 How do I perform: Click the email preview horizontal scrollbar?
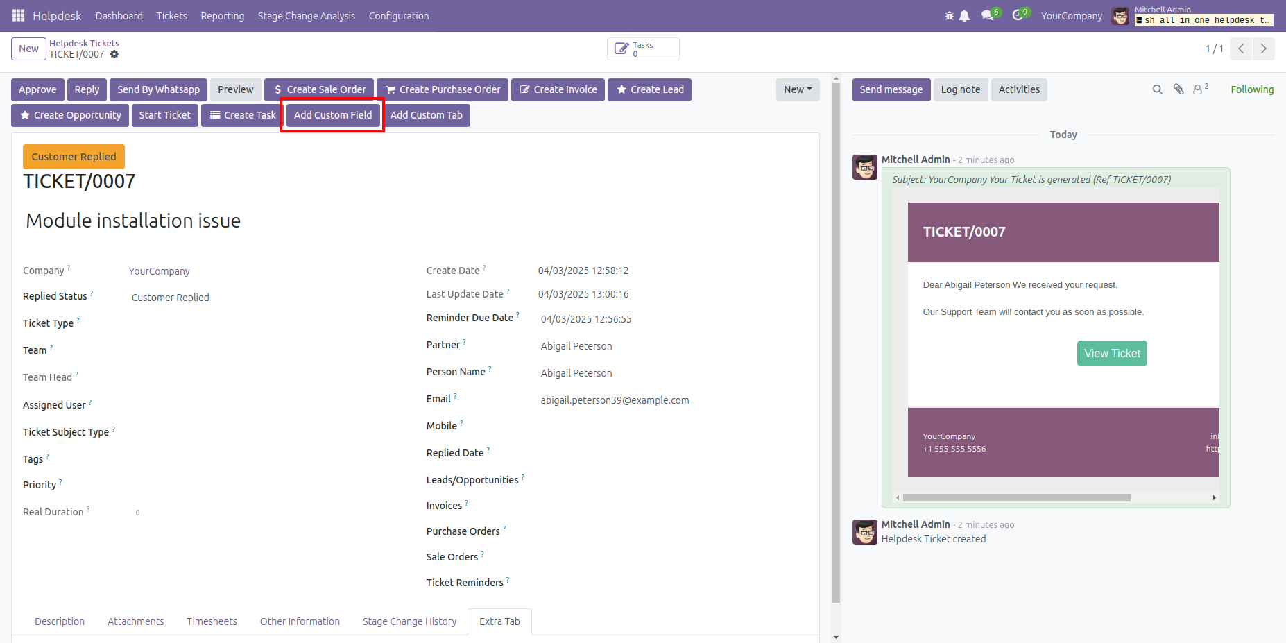(x=1017, y=497)
